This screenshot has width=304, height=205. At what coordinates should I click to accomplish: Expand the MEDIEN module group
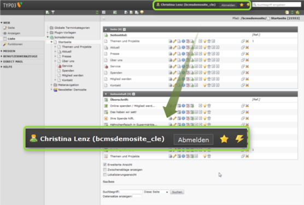pyautogui.click(x=9, y=51)
